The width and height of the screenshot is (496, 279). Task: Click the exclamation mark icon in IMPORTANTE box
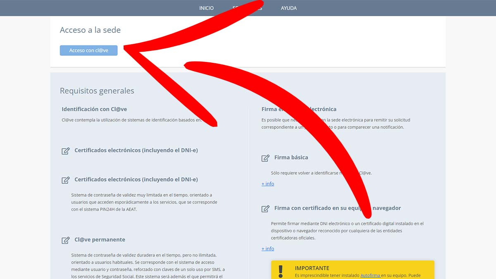281,271
